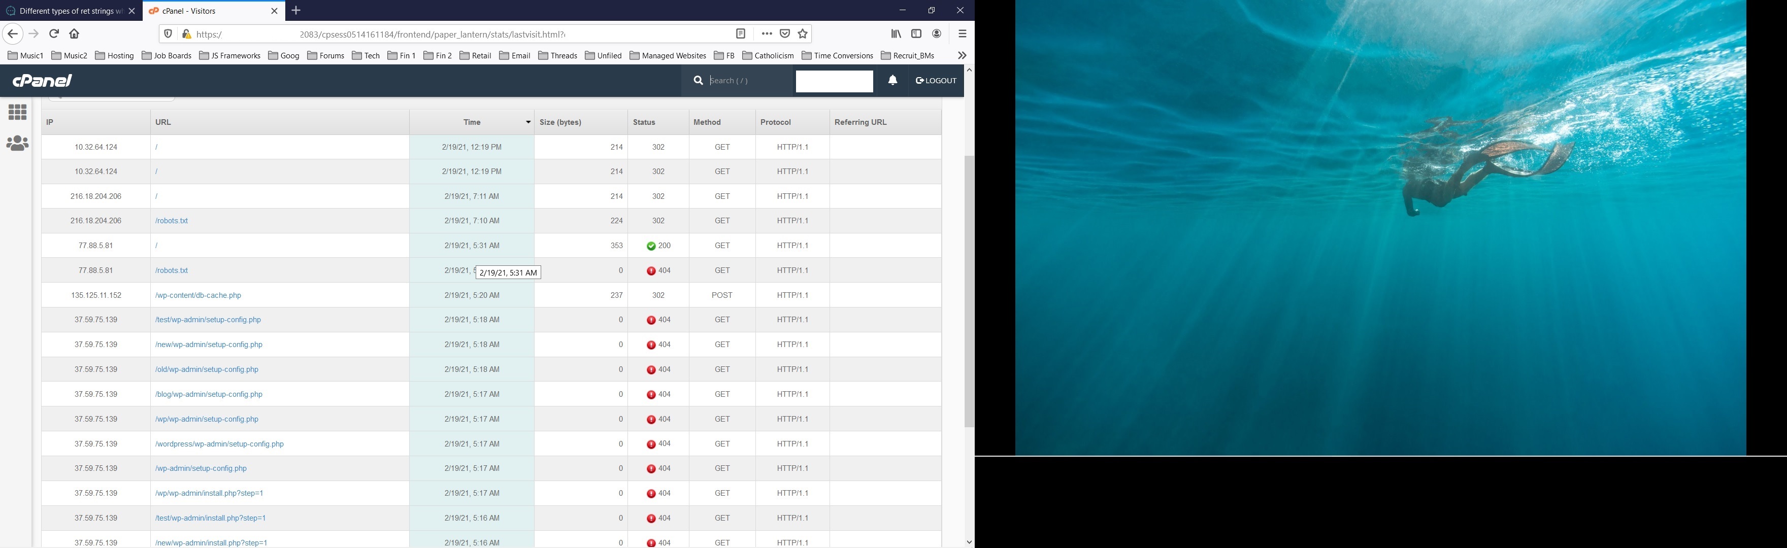Sort table by IP column header

point(96,122)
